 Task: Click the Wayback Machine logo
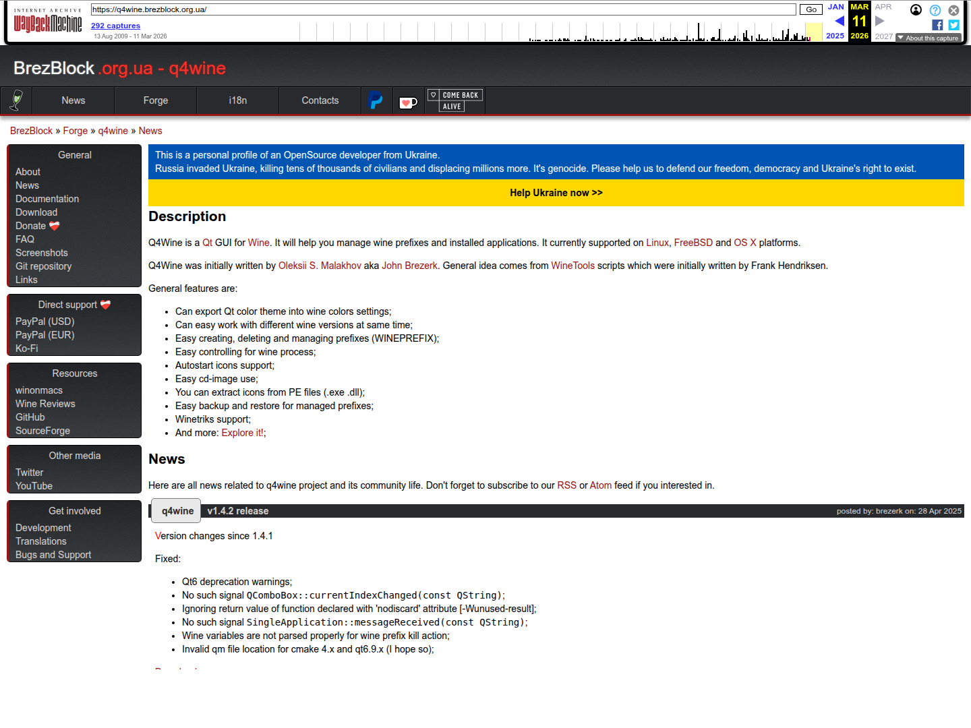[48, 22]
